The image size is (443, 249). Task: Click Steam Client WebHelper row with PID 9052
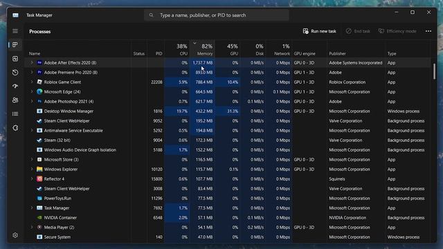coord(228,121)
